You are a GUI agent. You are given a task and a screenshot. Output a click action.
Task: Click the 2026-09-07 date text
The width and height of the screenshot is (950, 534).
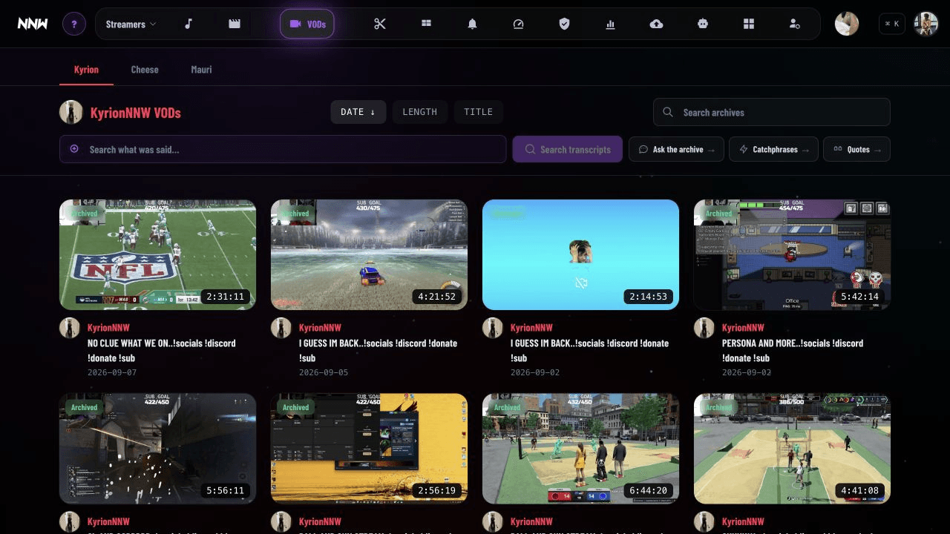click(112, 372)
